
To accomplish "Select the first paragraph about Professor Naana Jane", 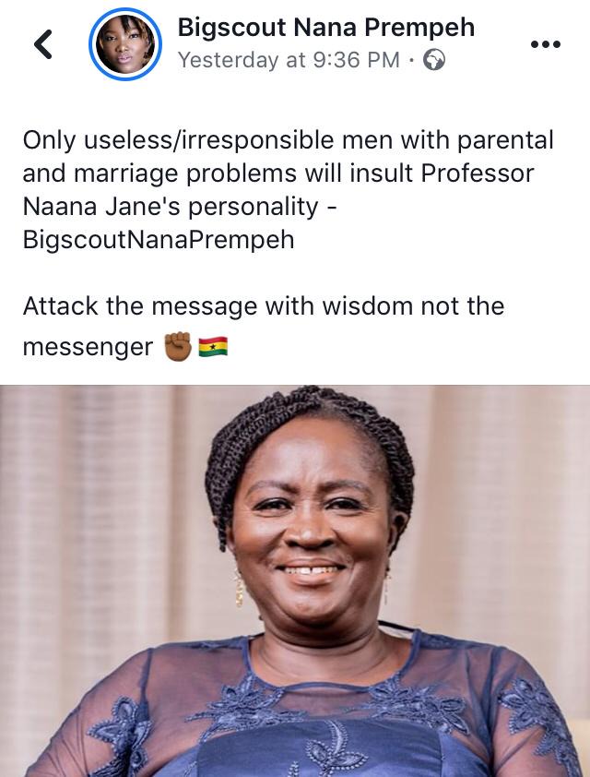I will pos(288,190).
